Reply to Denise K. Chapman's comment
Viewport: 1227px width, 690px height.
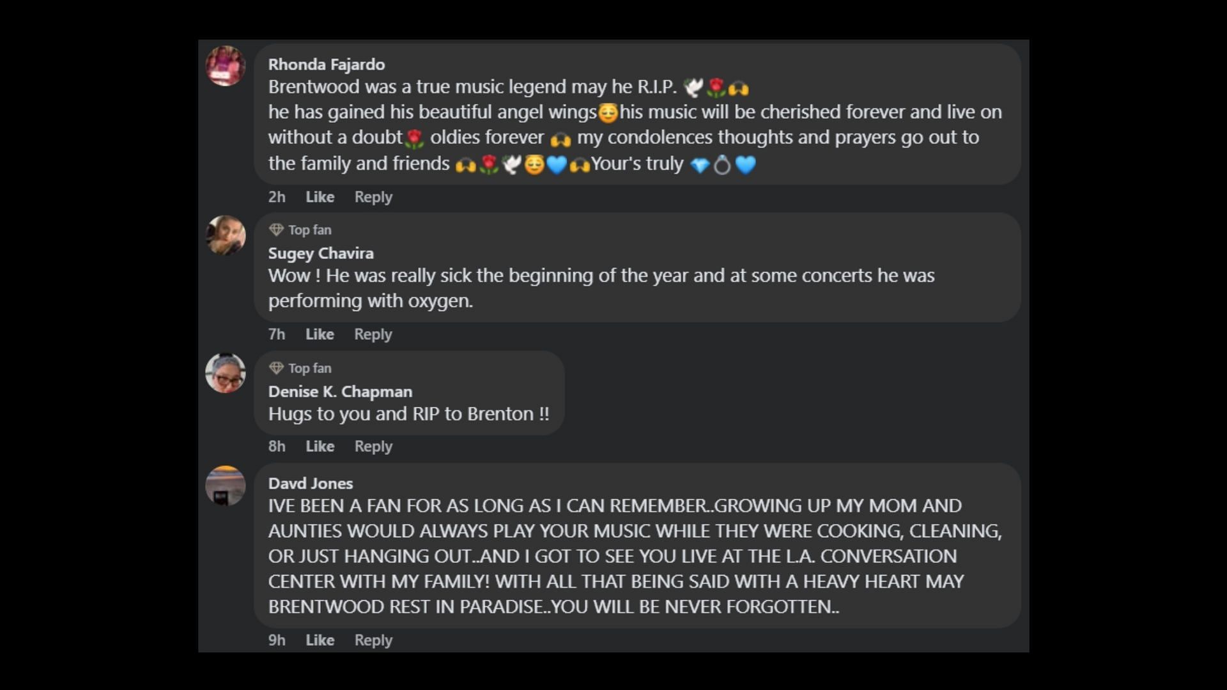(x=373, y=446)
